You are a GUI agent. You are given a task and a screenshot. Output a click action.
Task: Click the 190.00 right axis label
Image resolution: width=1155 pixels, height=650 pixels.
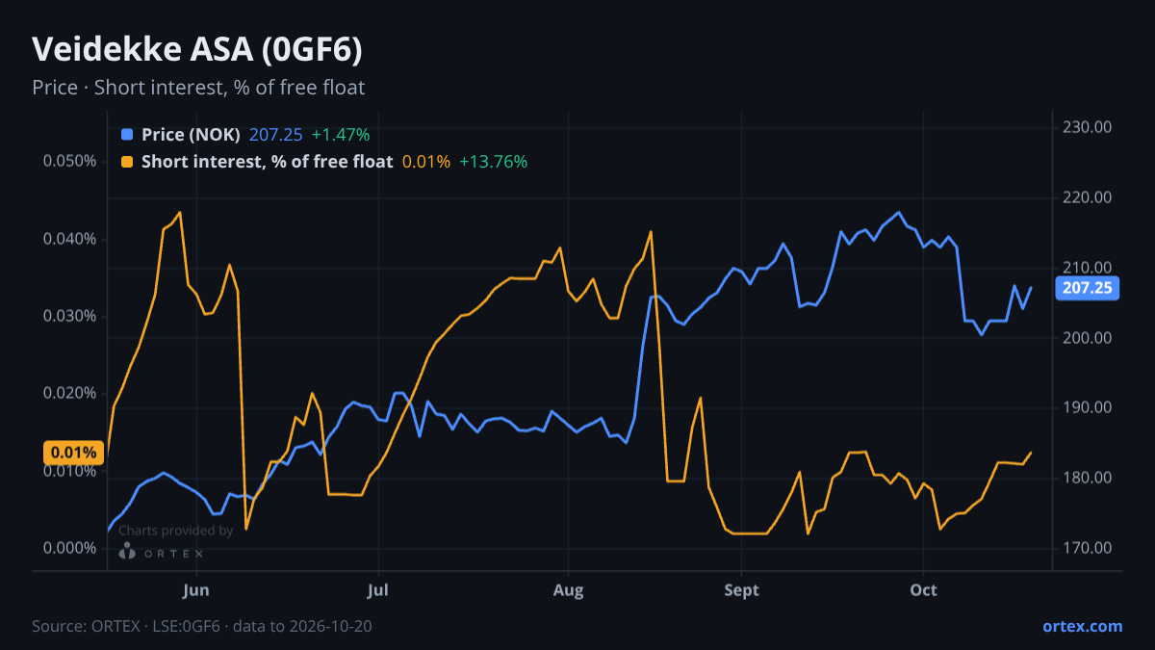point(1089,408)
